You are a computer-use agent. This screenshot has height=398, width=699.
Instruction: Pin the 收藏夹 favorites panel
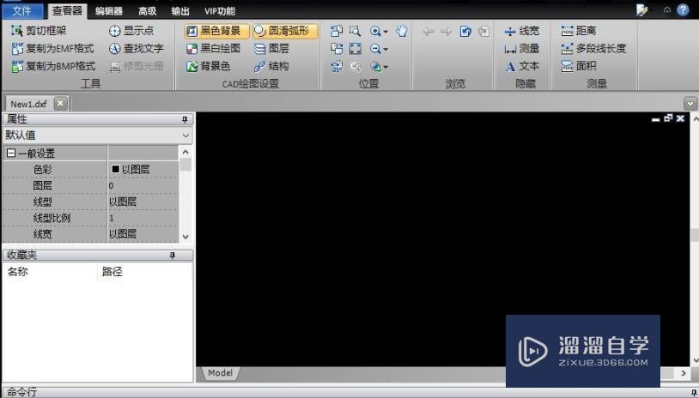173,255
